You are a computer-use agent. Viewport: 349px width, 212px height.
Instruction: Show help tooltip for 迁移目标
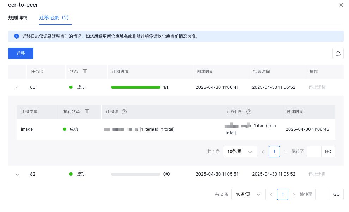coord(249,112)
